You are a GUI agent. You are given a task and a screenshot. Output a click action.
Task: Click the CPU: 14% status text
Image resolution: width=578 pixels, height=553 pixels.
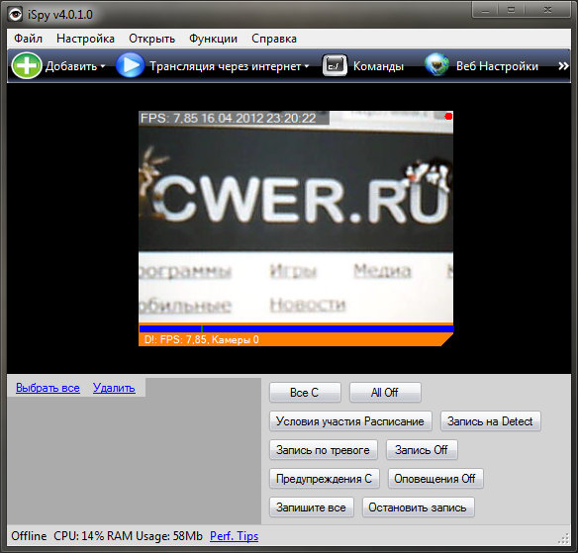pyautogui.click(x=78, y=536)
